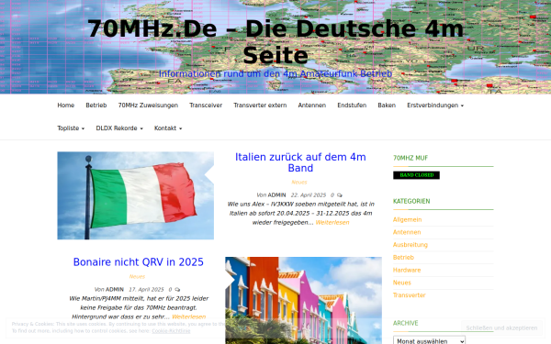
Task: Open the Transverter category
Action: (409, 295)
